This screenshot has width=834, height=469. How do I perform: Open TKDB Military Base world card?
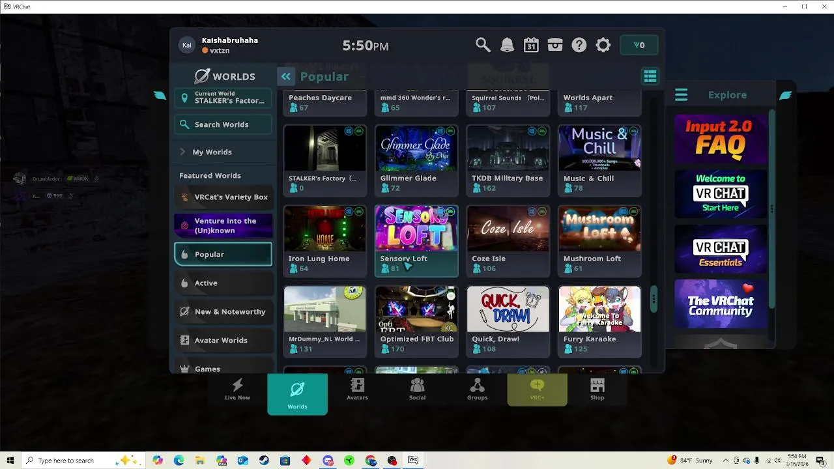(508, 160)
